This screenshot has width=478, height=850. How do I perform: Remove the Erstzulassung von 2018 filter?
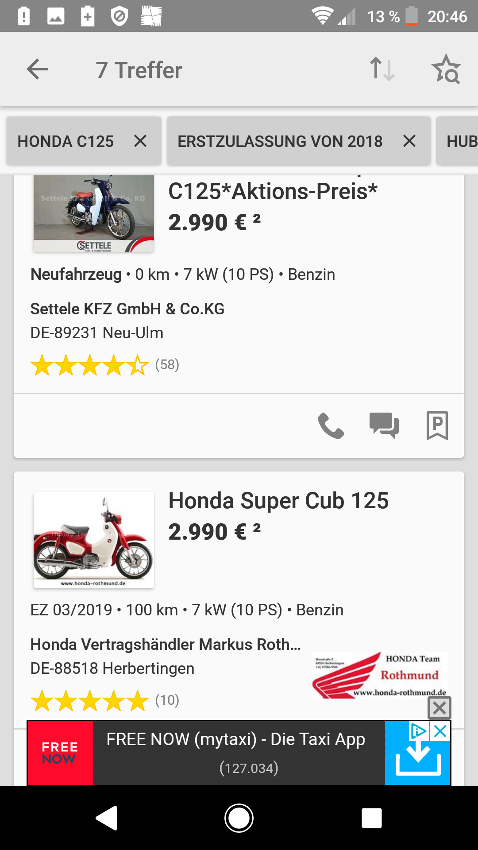tap(409, 141)
